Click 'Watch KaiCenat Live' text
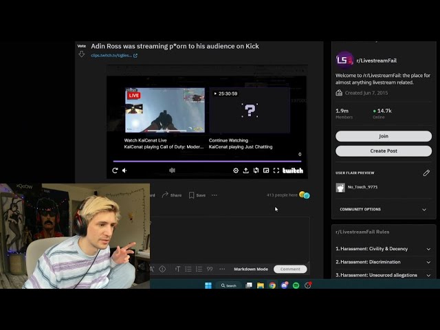This screenshot has width=440, height=330. pos(145,140)
